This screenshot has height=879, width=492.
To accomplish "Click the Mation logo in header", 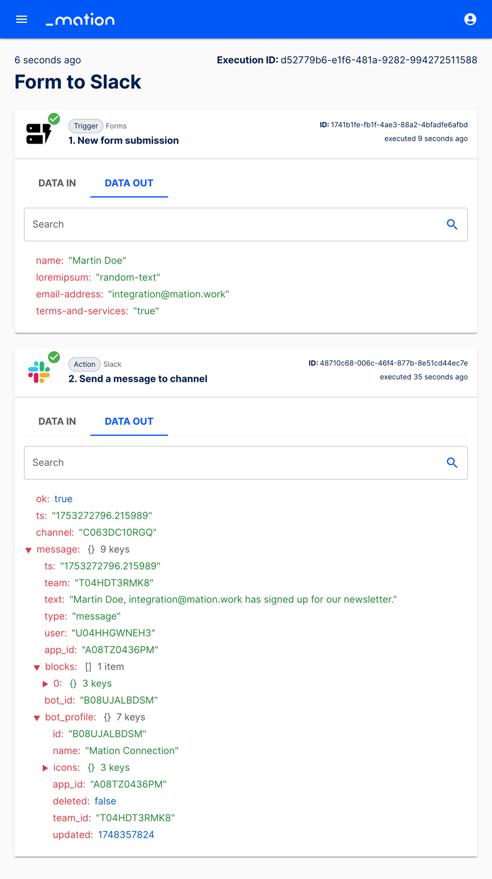I will [80, 20].
